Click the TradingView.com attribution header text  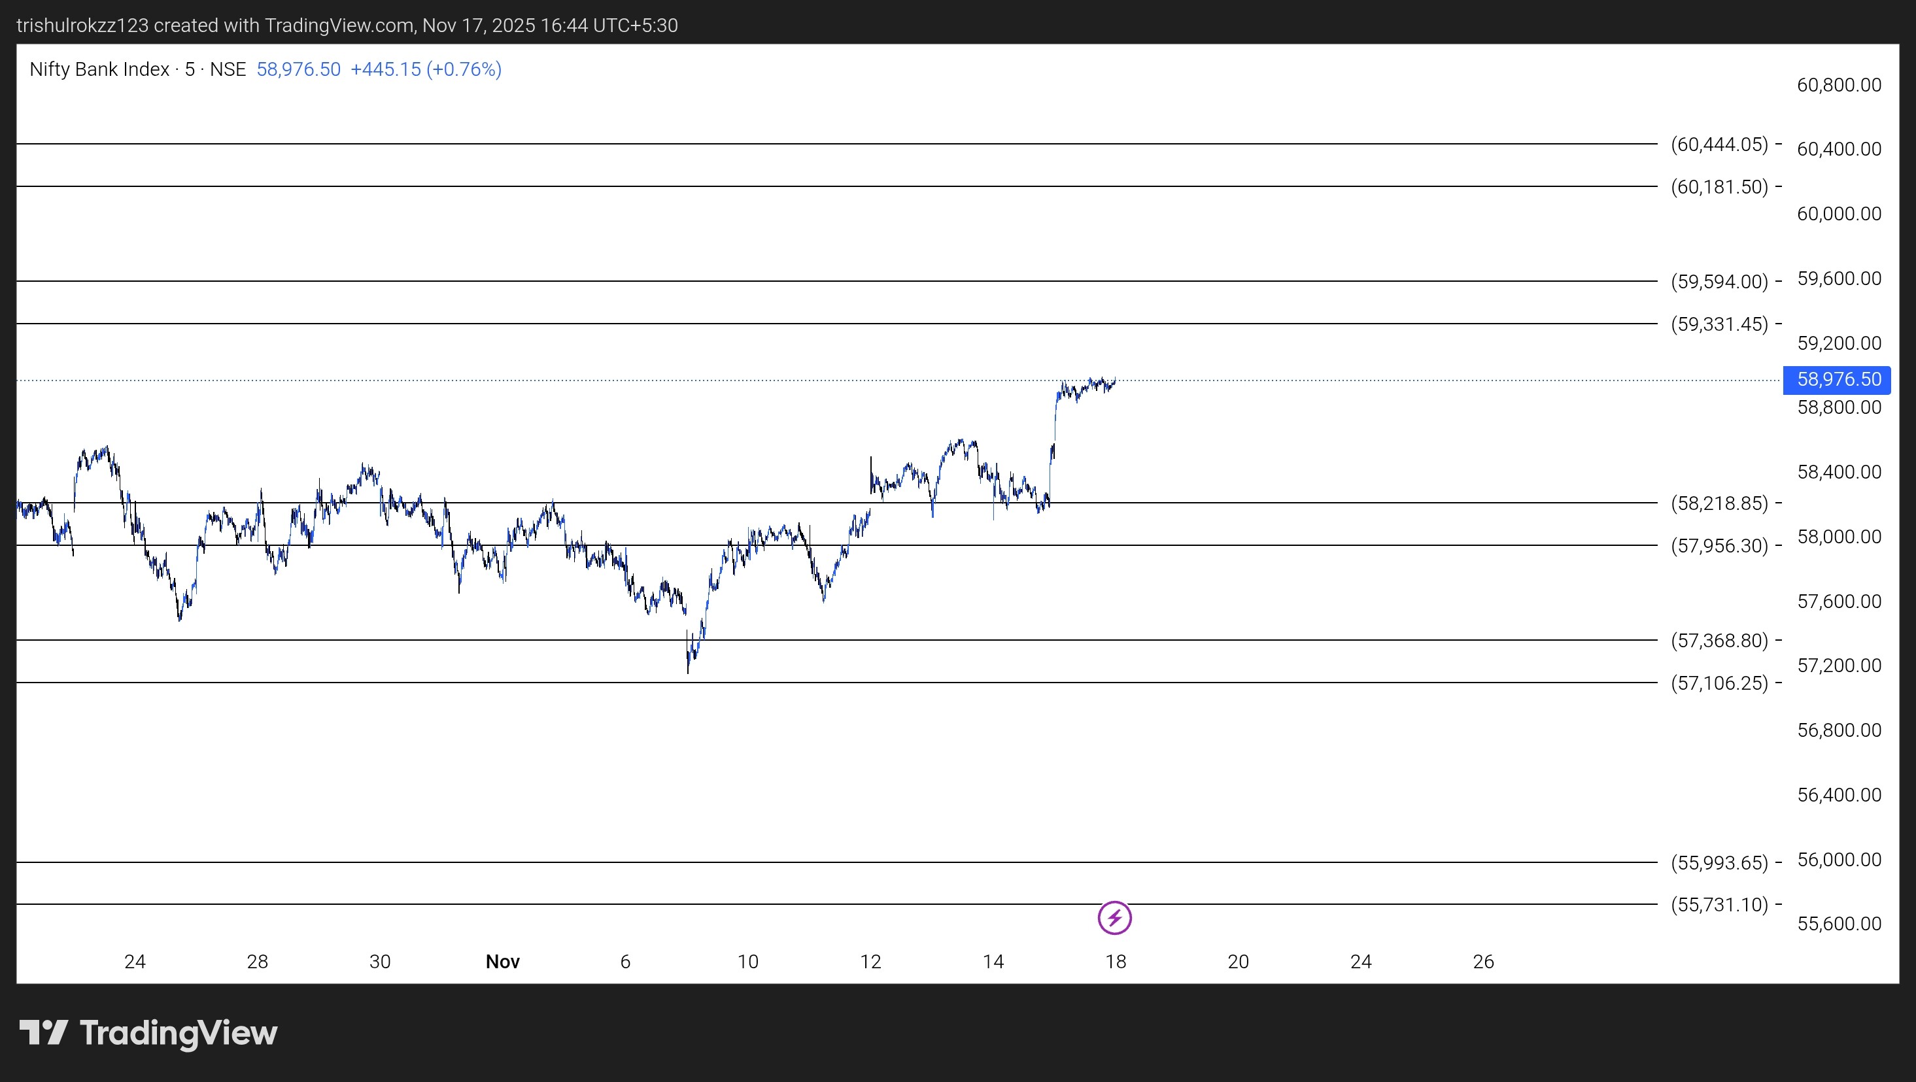[347, 25]
